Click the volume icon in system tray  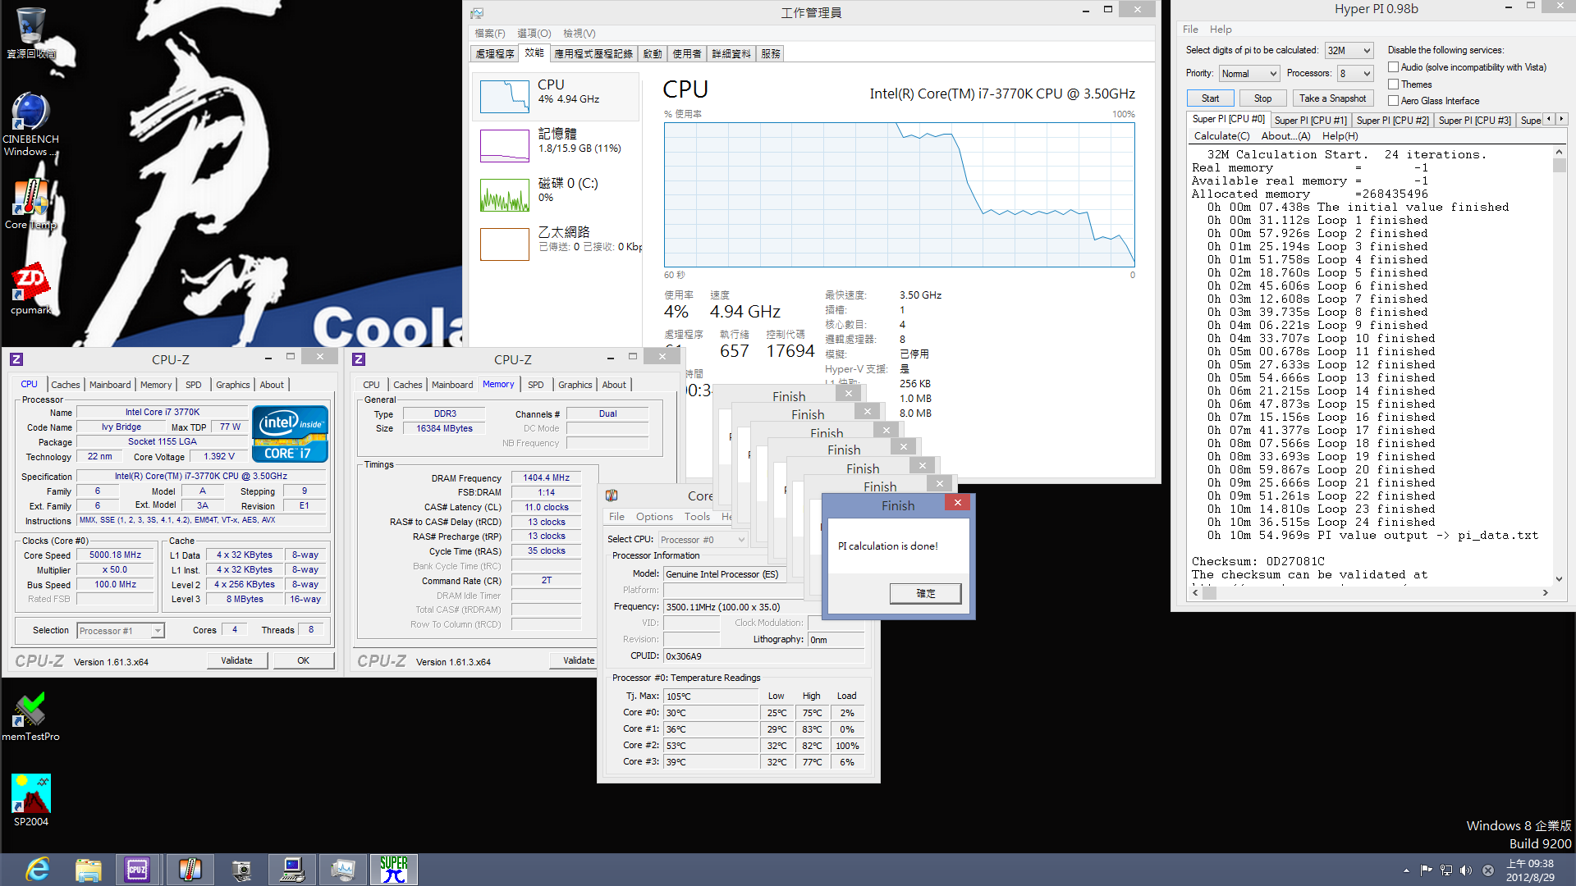pos(1466,870)
